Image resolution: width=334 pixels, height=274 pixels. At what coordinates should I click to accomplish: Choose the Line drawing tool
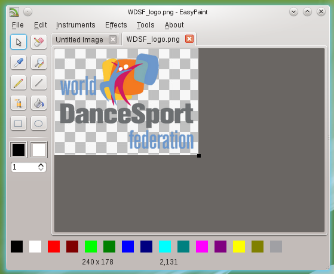coord(39,82)
